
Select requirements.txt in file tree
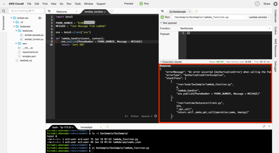point(30,52)
